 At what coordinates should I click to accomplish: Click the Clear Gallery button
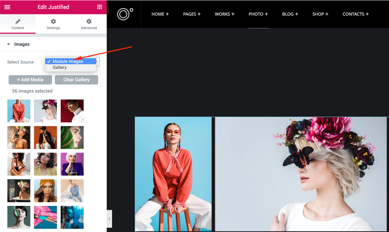76,80
